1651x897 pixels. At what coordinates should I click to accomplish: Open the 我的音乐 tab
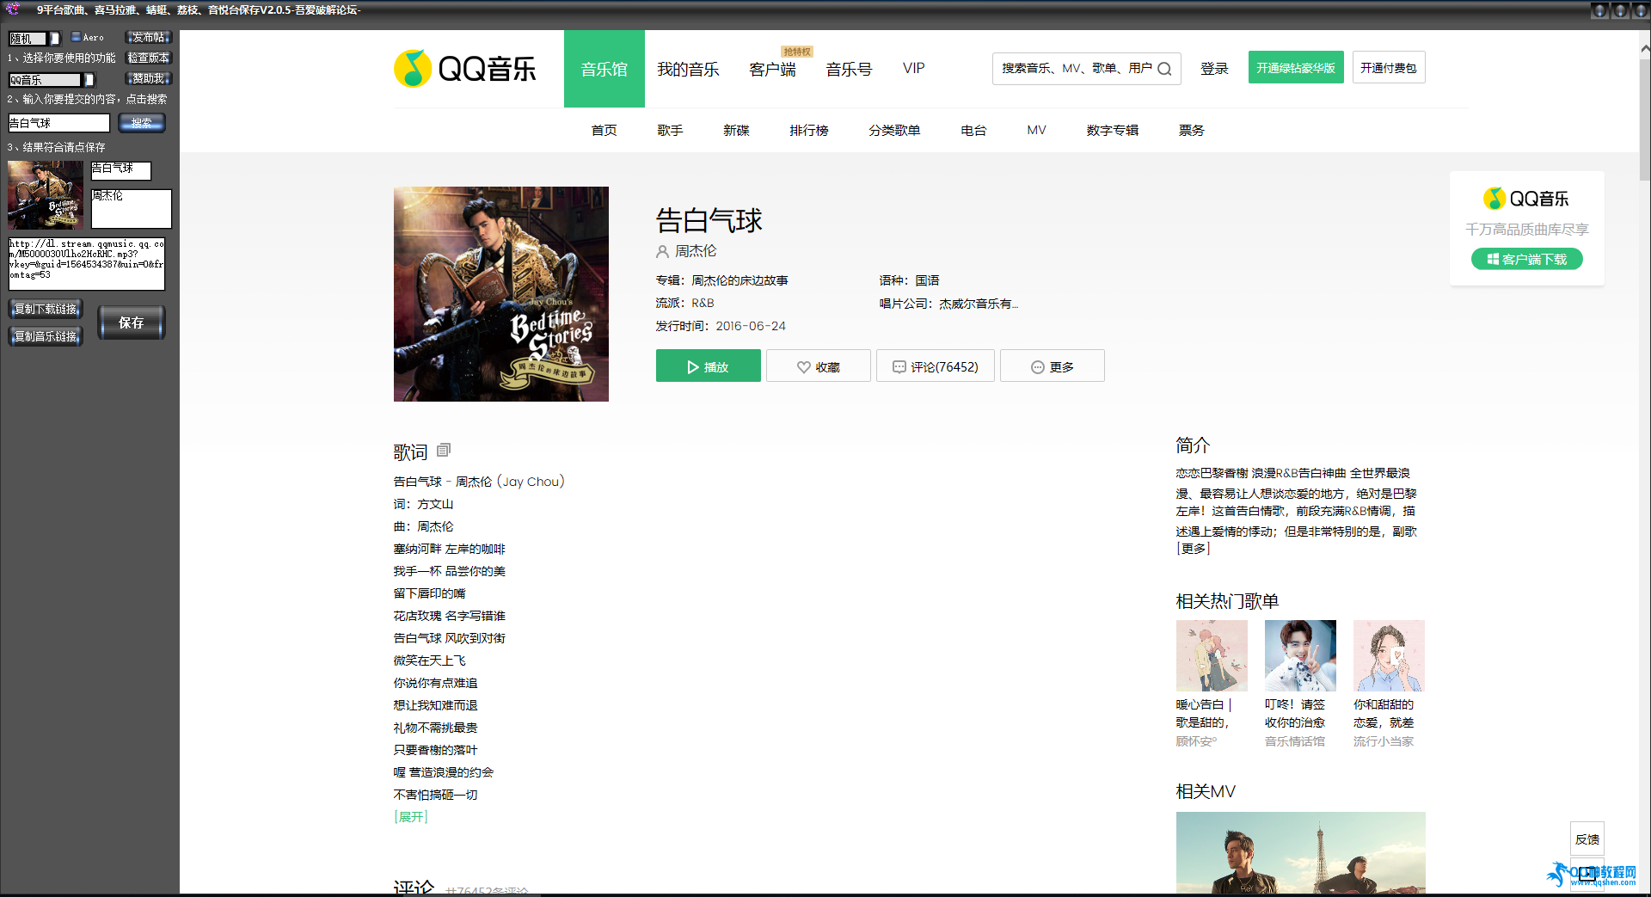(x=688, y=69)
